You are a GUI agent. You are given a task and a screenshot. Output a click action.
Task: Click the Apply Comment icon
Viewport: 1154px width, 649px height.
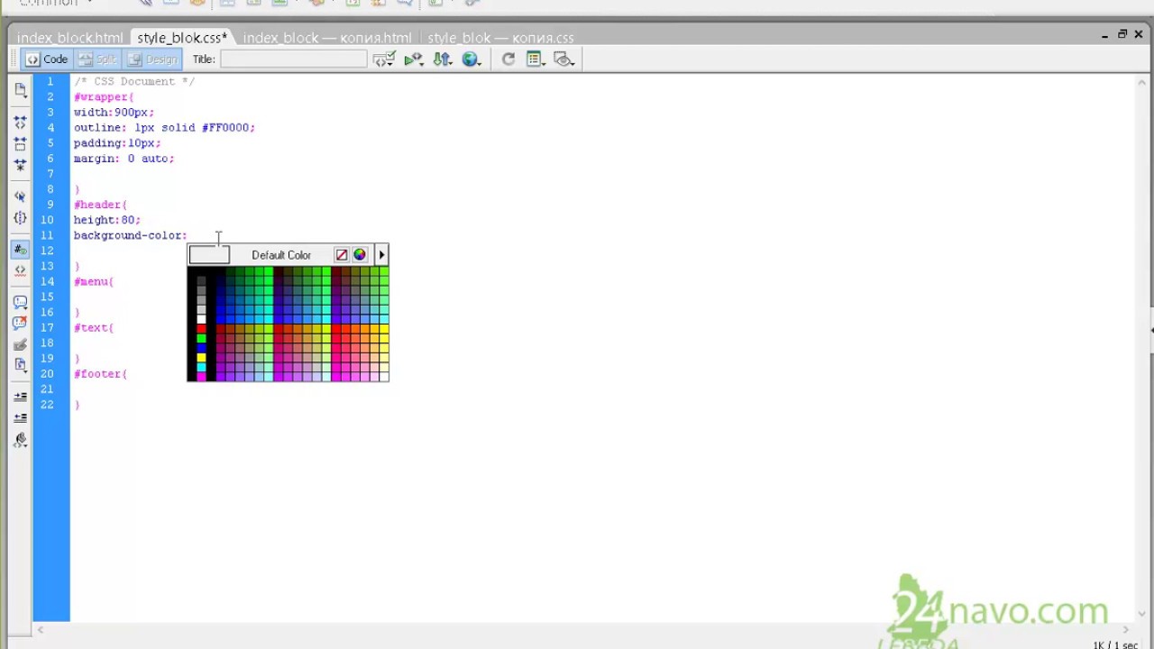click(20, 302)
